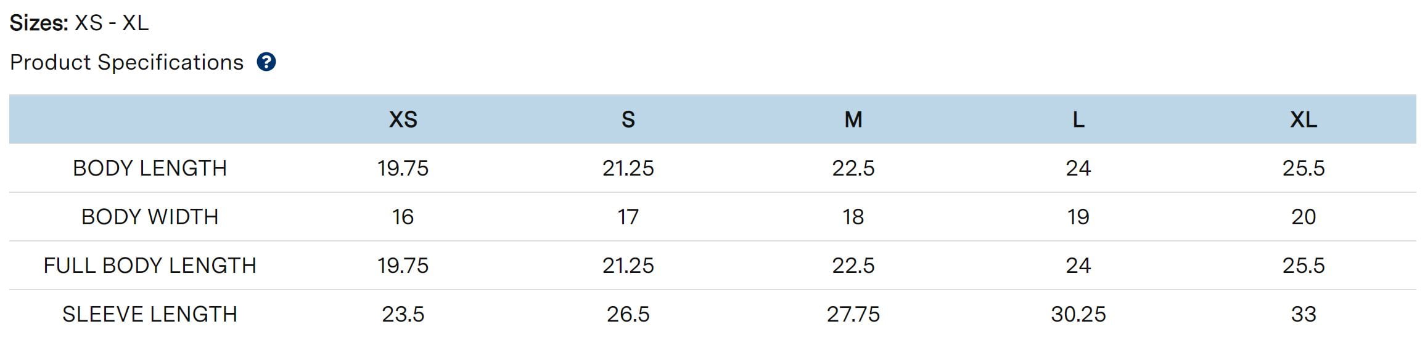
Task: Click the Product Specifications label
Action: (x=127, y=62)
